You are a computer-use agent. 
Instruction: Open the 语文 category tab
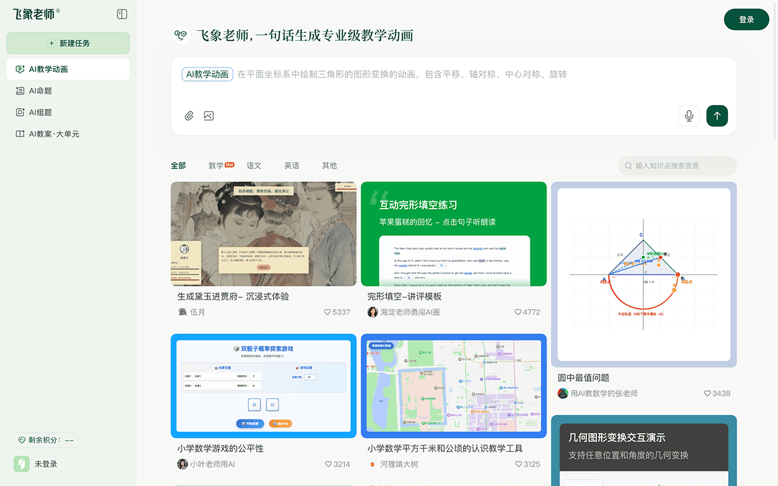253,165
